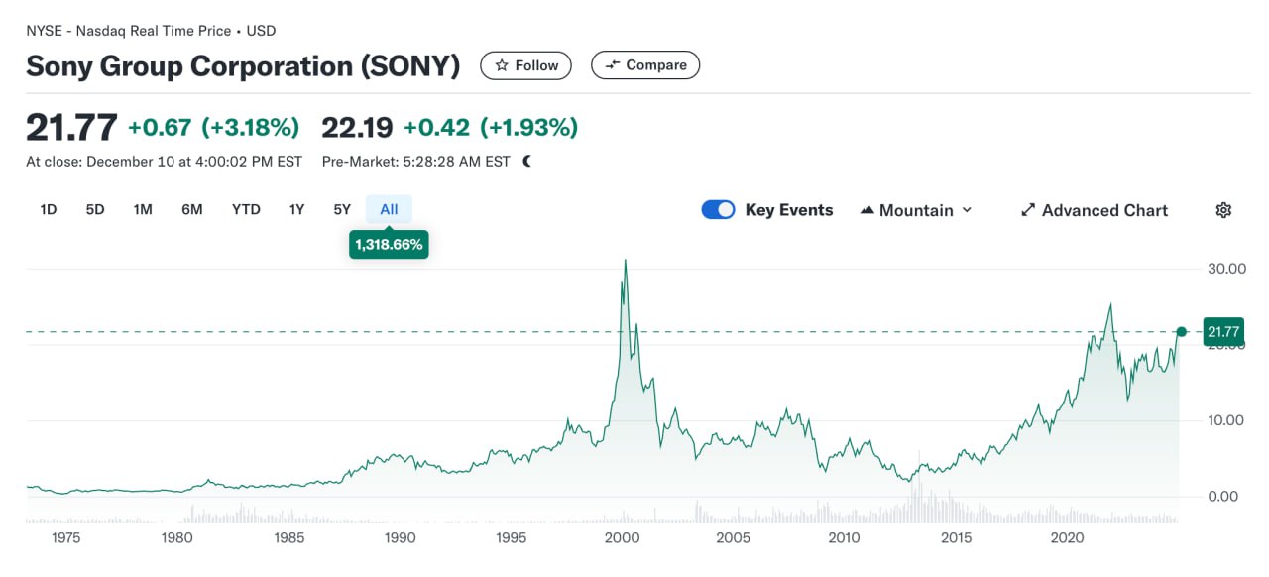
Task: Click the 1,318.66% performance badge
Action: tap(389, 244)
